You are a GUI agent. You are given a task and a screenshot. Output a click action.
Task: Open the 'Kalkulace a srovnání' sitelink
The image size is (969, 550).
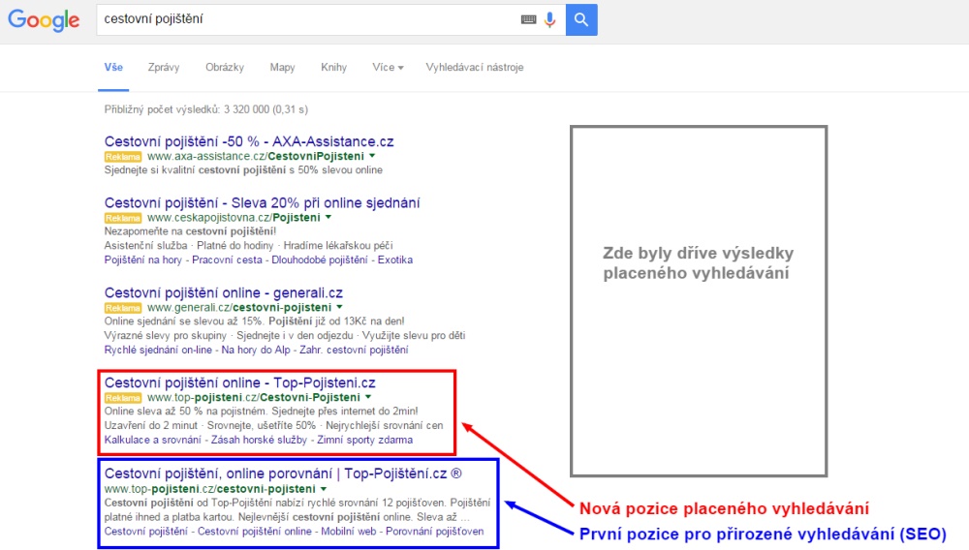tap(153, 441)
